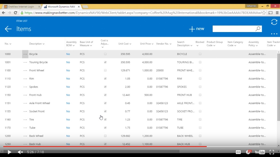Click Assembly BOM 'No' link for Front Hub
Screen dimensions: 280x157
tap(68, 95)
